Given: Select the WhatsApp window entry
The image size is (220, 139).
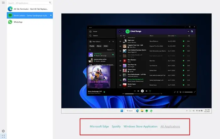Looking at the screenshot, I should pos(30,22).
